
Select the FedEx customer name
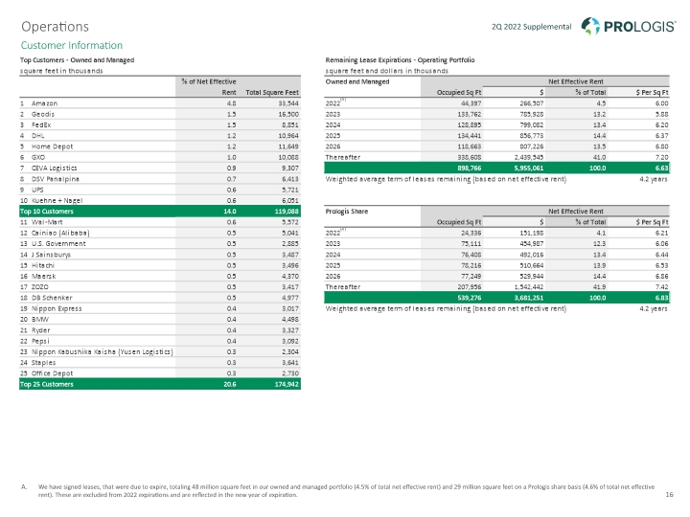pos(41,124)
